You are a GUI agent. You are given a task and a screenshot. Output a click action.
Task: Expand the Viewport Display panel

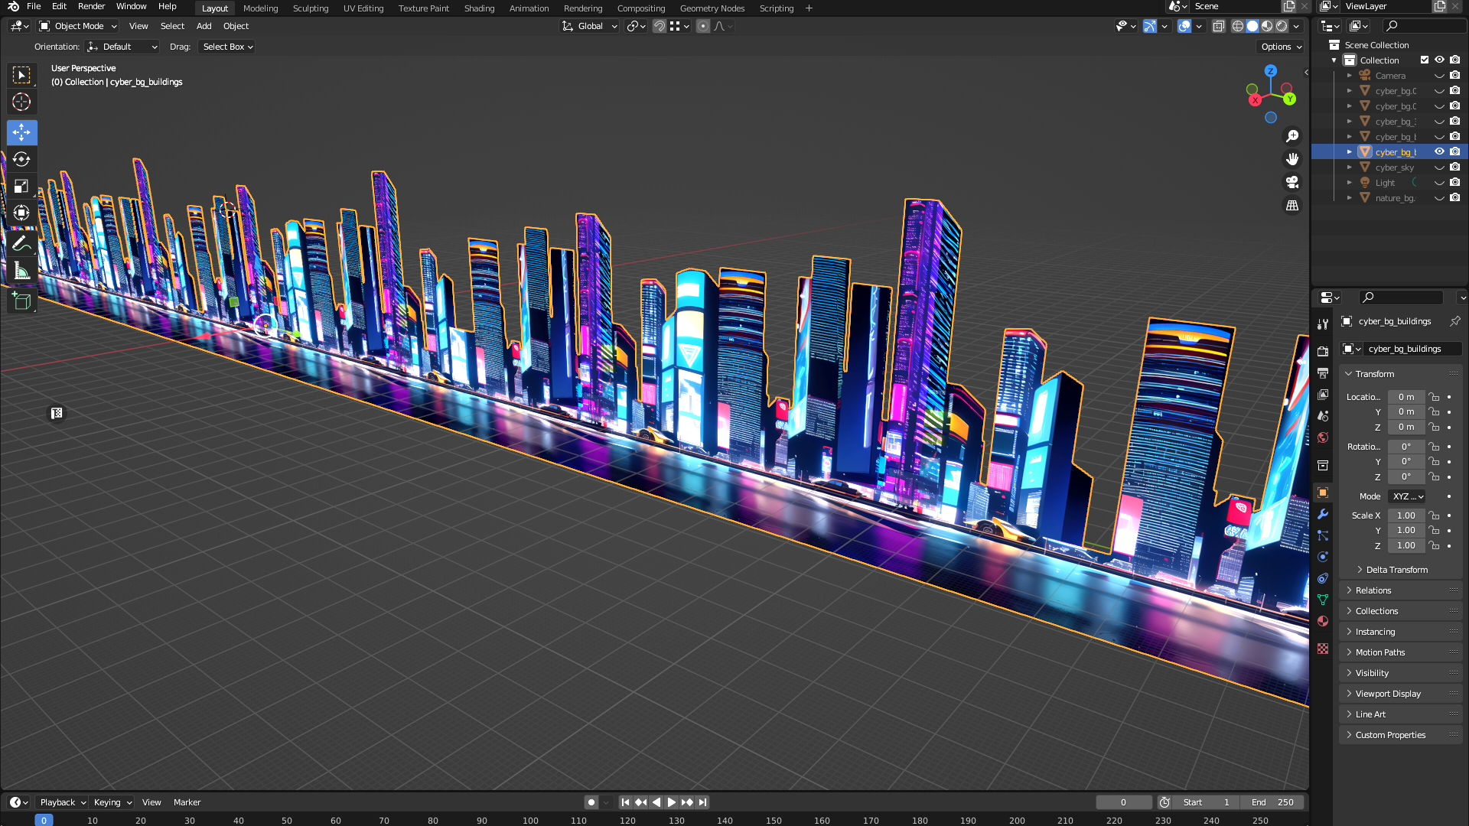pyautogui.click(x=1387, y=694)
